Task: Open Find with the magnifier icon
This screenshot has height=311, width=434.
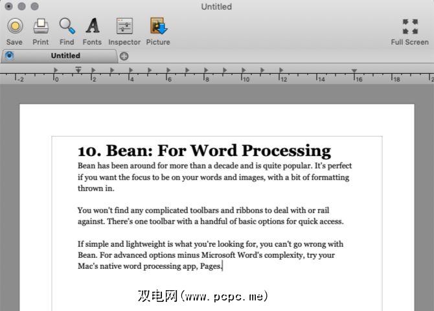Action: coord(67,26)
